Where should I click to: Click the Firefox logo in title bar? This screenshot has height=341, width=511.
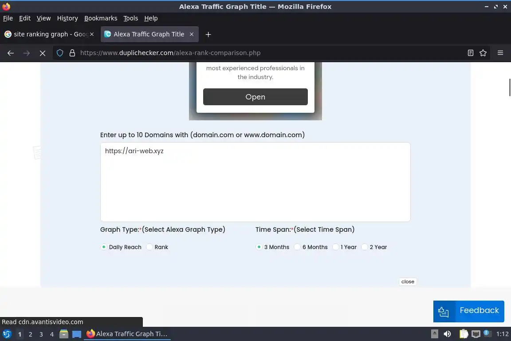pyautogui.click(x=6, y=6)
